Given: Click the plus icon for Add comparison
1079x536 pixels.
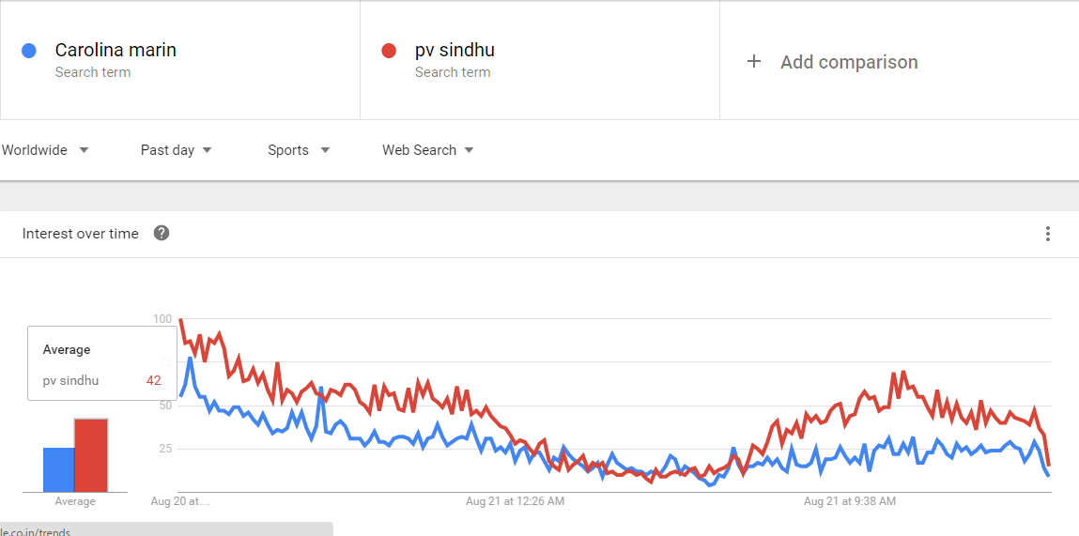Looking at the screenshot, I should 753,62.
